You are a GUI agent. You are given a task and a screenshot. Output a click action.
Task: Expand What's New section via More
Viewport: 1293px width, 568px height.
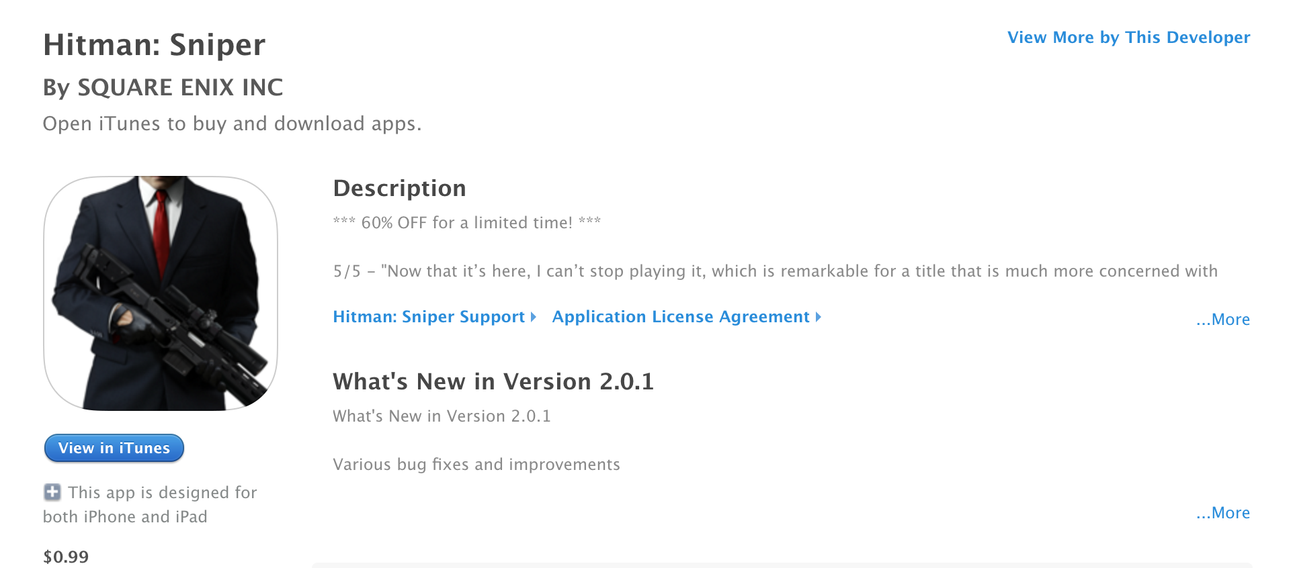tap(1222, 513)
